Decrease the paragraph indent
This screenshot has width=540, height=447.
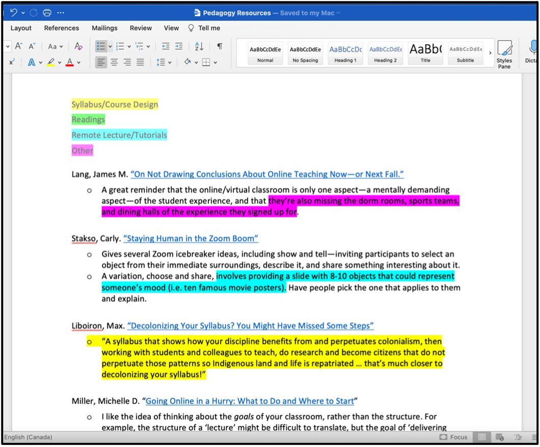pyautogui.click(x=166, y=46)
